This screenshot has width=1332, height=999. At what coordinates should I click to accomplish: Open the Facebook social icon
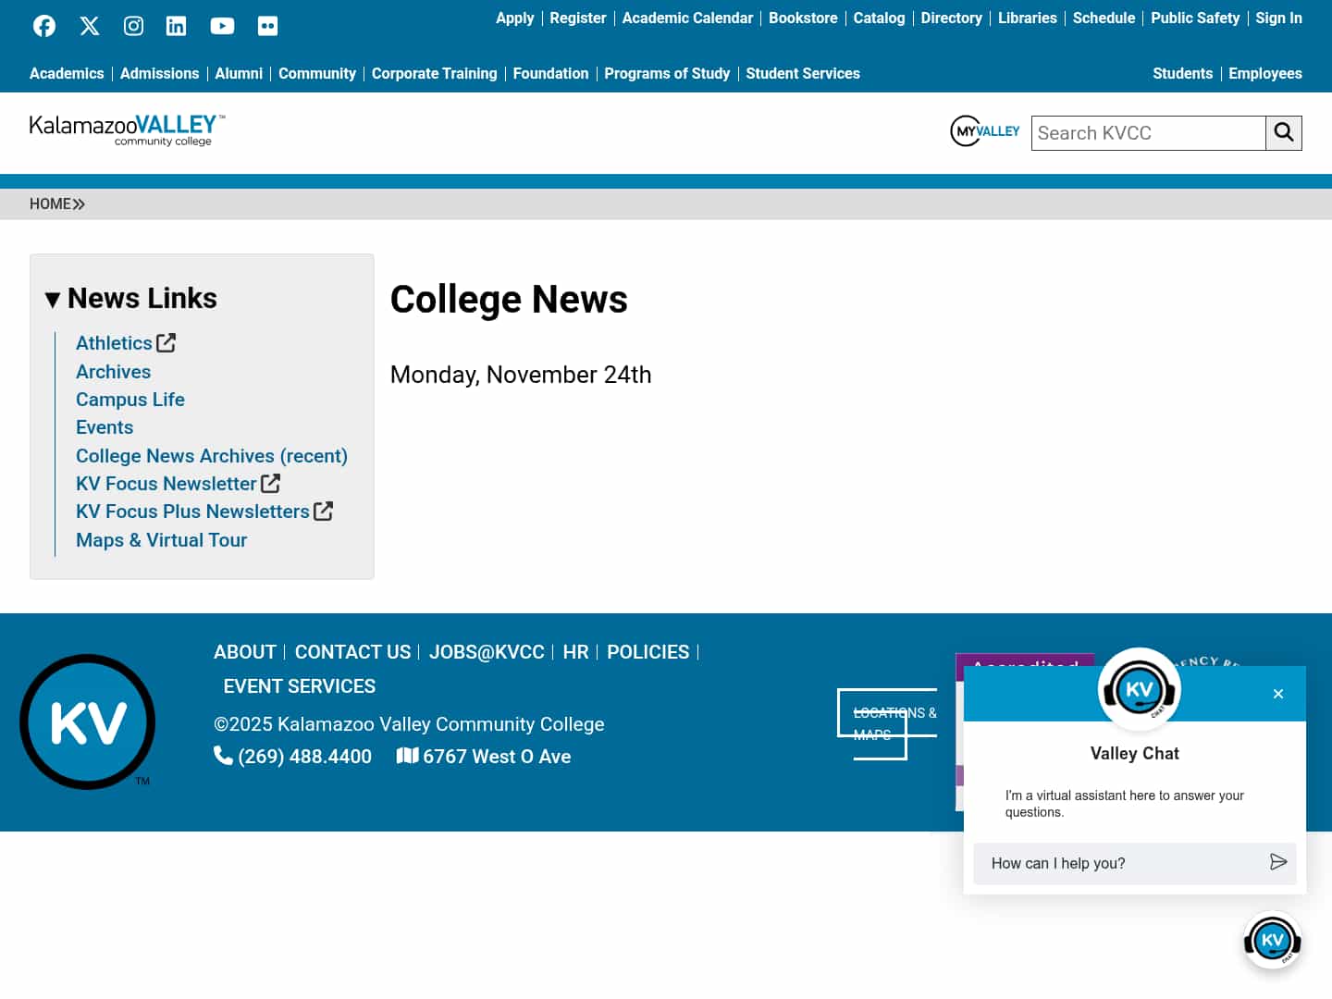(43, 25)
